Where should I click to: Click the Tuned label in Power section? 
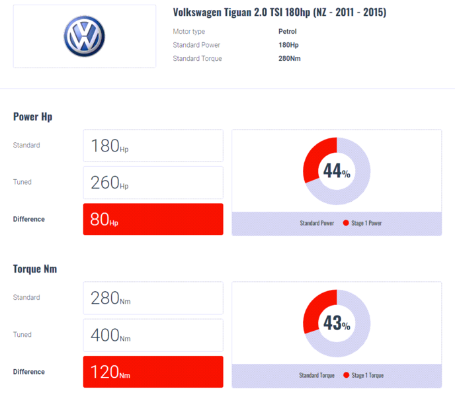(x=22, y=182)
